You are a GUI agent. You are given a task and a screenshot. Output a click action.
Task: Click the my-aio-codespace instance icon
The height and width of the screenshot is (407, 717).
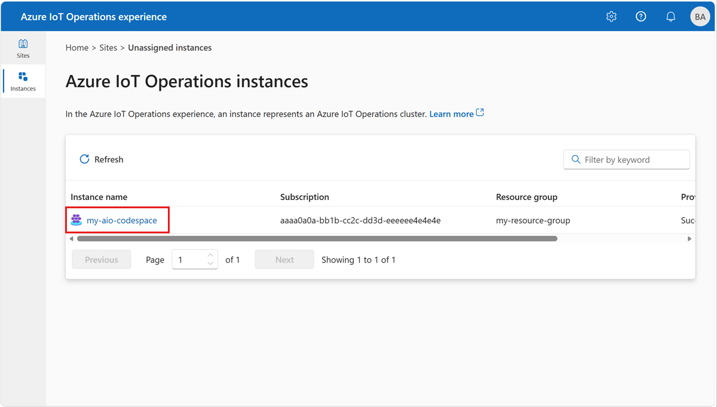(76, 220)
